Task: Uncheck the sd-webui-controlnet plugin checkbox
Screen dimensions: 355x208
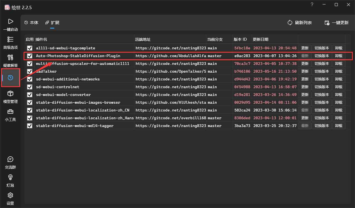Action: pos(30,87)
